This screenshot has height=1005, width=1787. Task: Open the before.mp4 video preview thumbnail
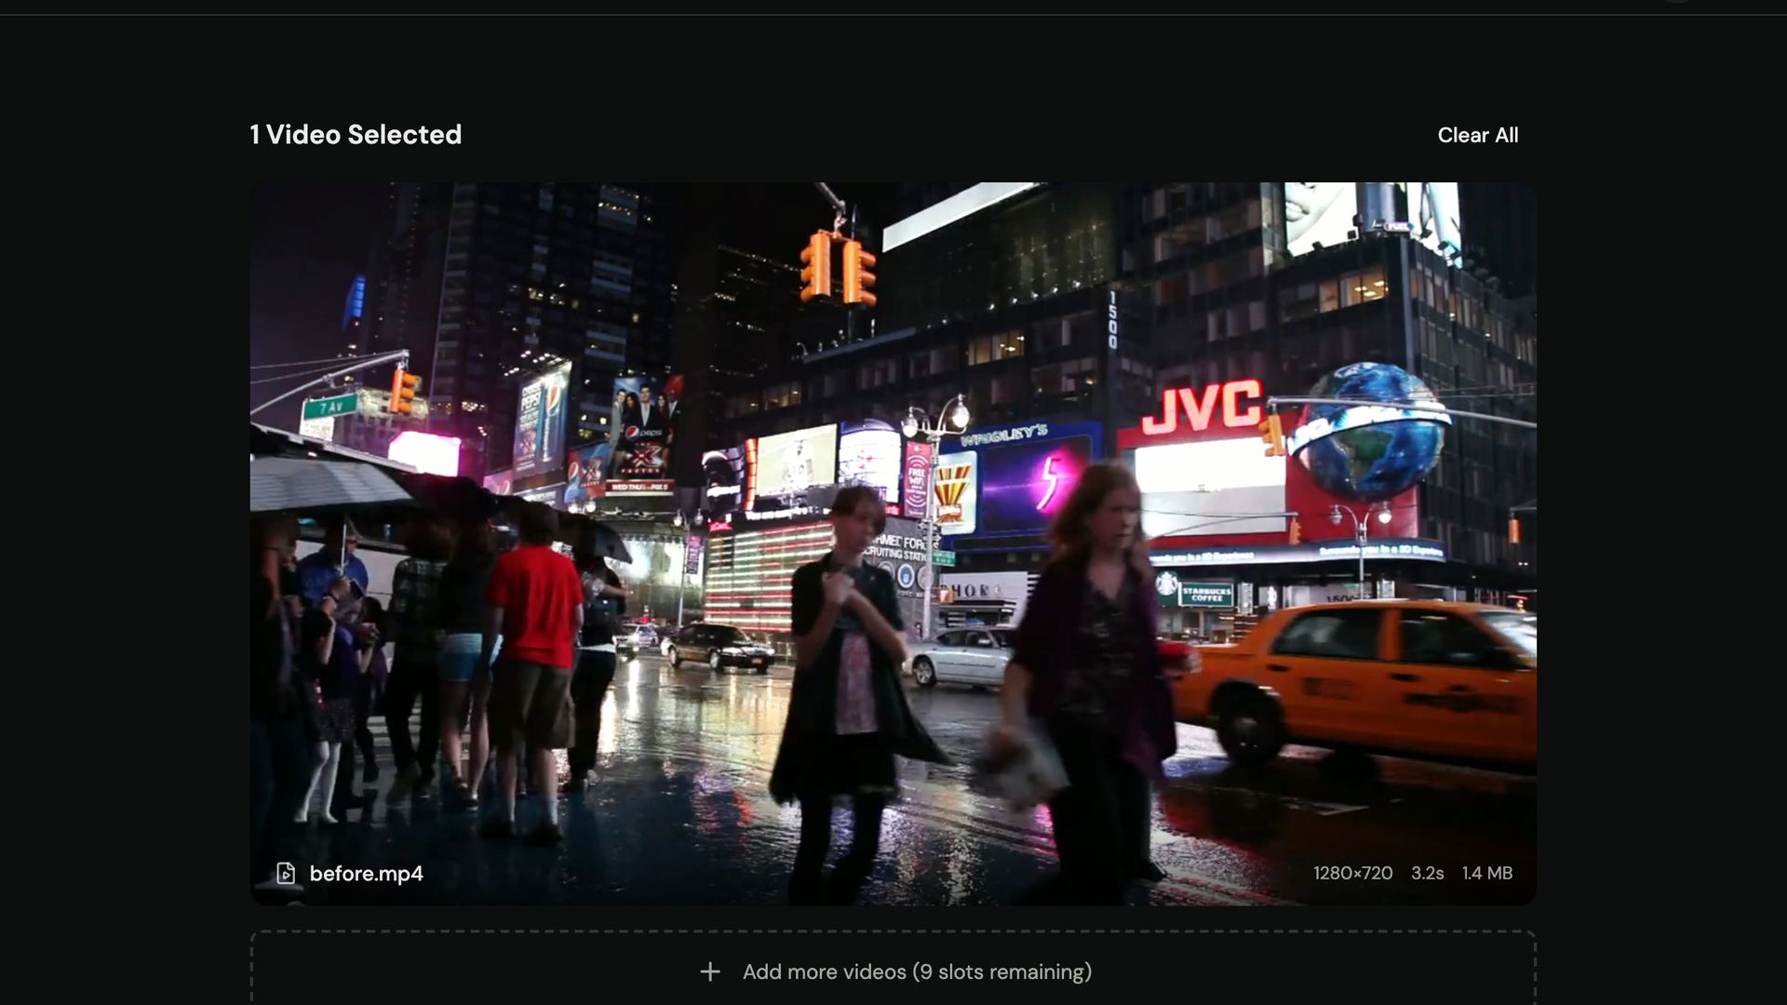tap(893, 543)
